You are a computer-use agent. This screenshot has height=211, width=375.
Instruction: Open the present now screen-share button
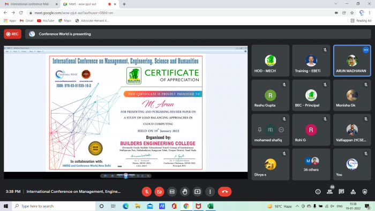197,192
